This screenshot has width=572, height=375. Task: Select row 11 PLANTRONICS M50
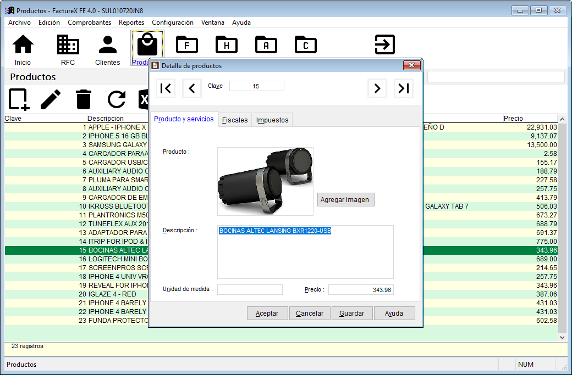[x=281, y=215]
